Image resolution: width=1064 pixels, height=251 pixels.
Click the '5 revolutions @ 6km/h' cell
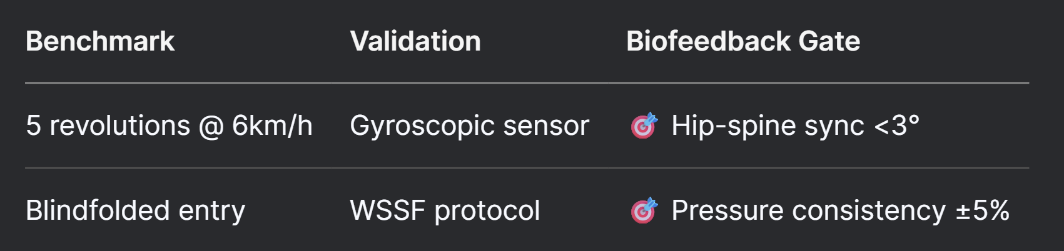coord(169,125)
